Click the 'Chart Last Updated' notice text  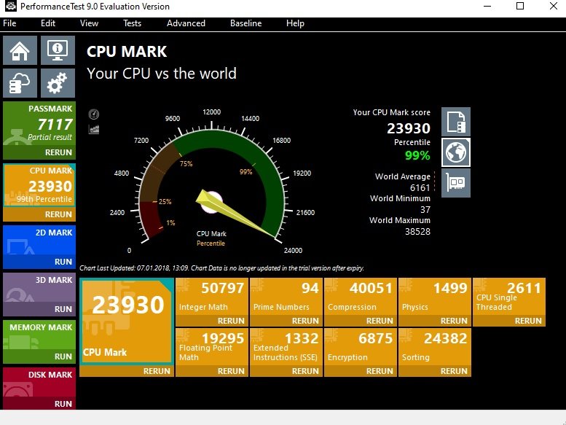[x=221, y=268]
